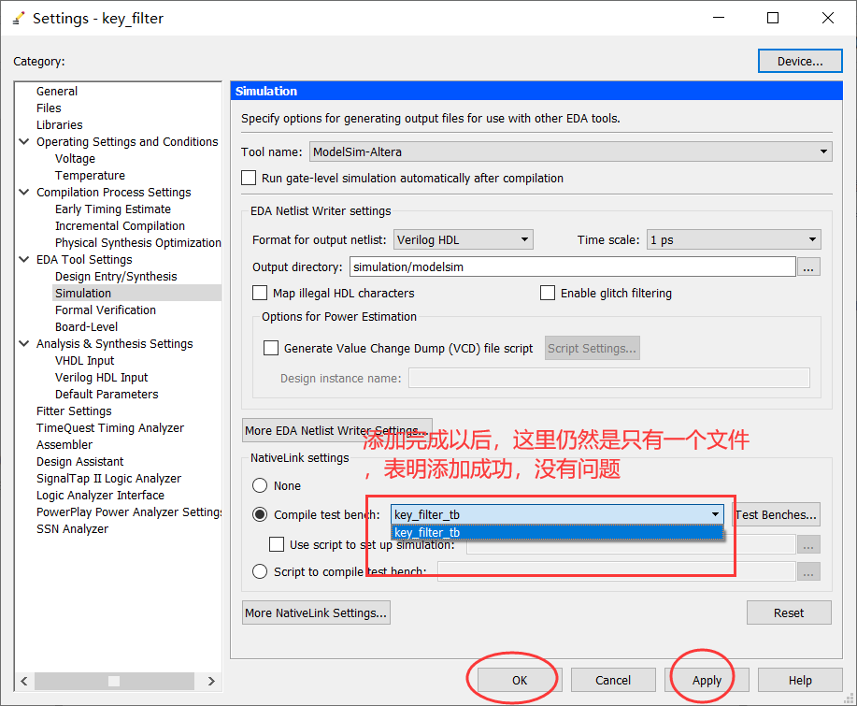Open Physical Synthesis Optimization page
Image resolution: width=857 pixels, height=706 pixels.
pyautogui.click(x=137, y=243)
